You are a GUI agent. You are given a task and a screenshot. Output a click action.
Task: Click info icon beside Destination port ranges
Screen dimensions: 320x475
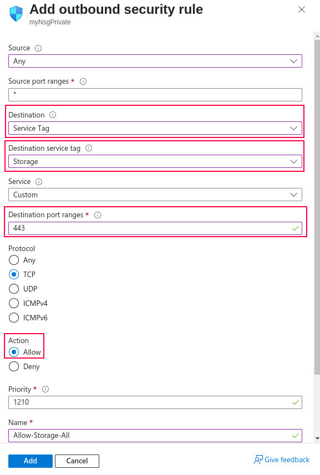click(98, 215)
